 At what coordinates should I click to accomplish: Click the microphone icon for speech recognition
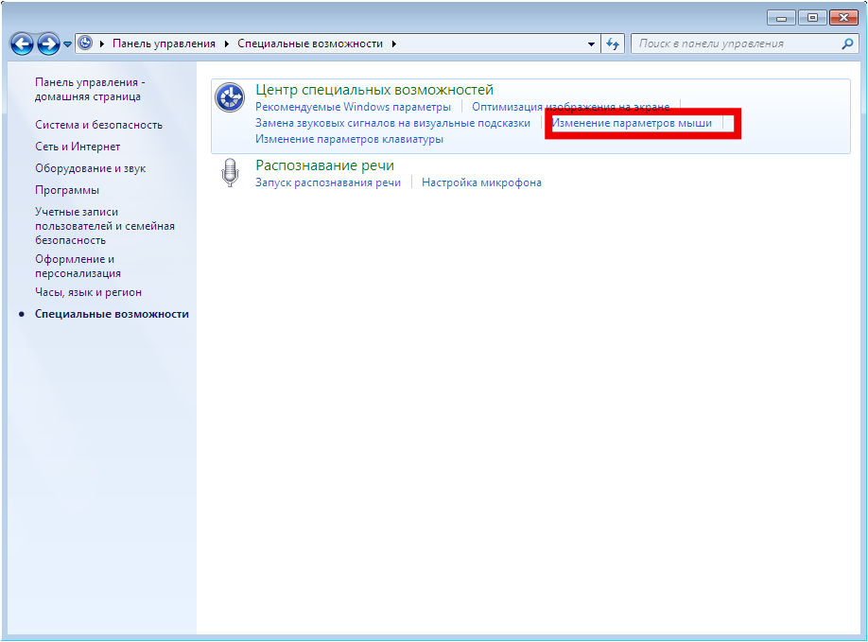(x=229, y=174)
